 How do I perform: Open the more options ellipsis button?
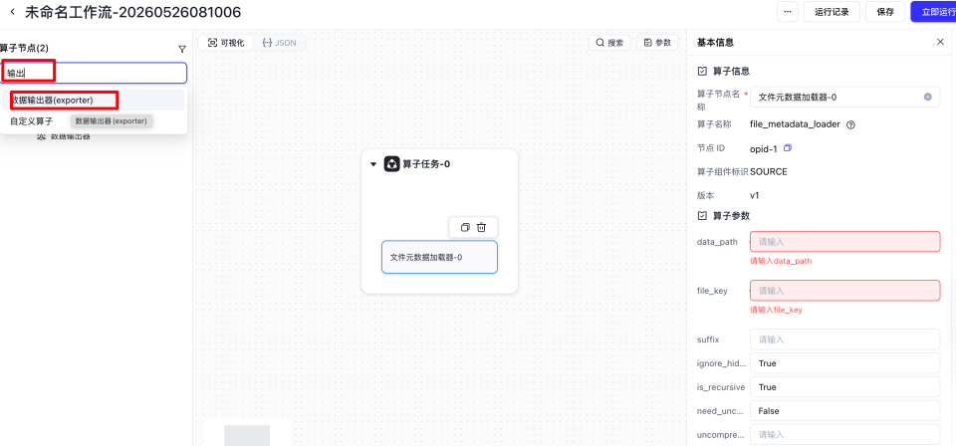[787, 12]
